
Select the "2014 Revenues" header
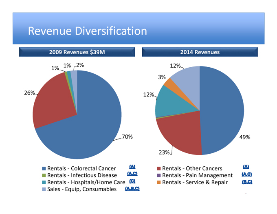(200, 52)
